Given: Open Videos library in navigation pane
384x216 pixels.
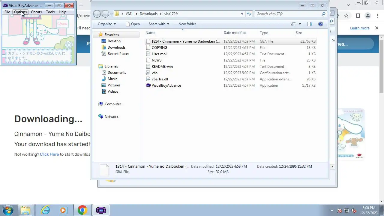Looking at the screenshot, I should (x=113, y=91).
